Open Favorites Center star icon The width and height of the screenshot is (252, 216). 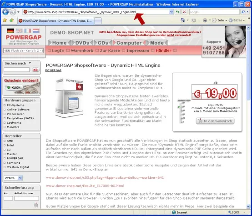(x=5, y=20)
